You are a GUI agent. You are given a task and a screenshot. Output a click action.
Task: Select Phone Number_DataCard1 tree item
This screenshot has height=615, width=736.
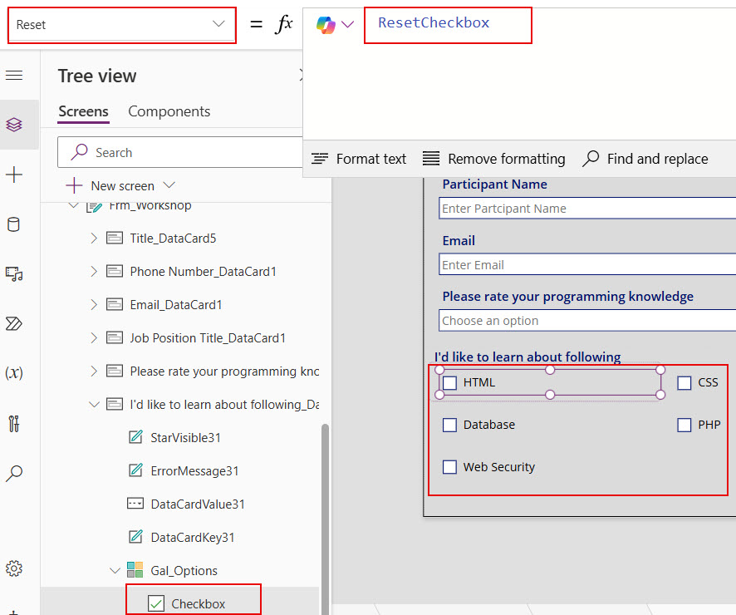(204, 272)
